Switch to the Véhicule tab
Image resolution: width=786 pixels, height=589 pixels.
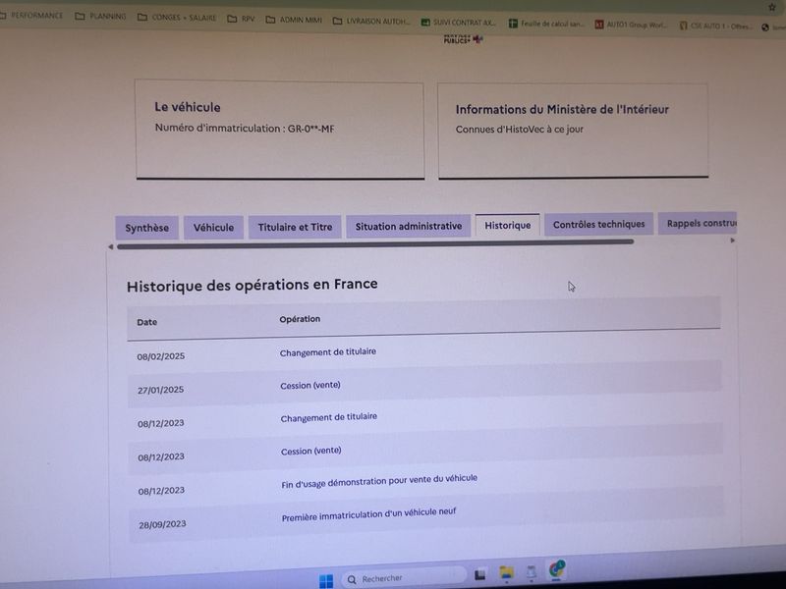213,228
